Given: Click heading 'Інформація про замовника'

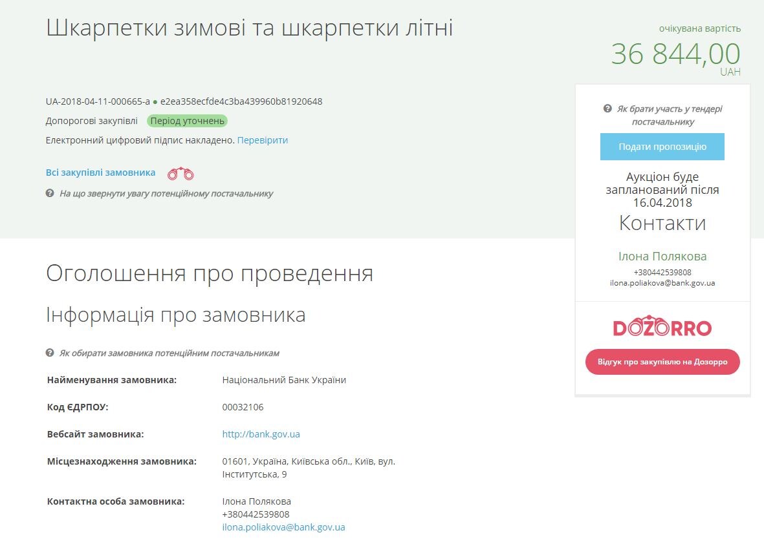Looking at the screenshot, I should (x=176, y=315).
